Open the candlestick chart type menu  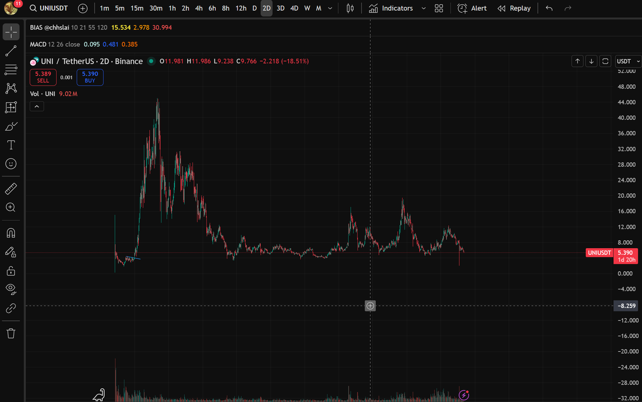click(x=350, y=9)
